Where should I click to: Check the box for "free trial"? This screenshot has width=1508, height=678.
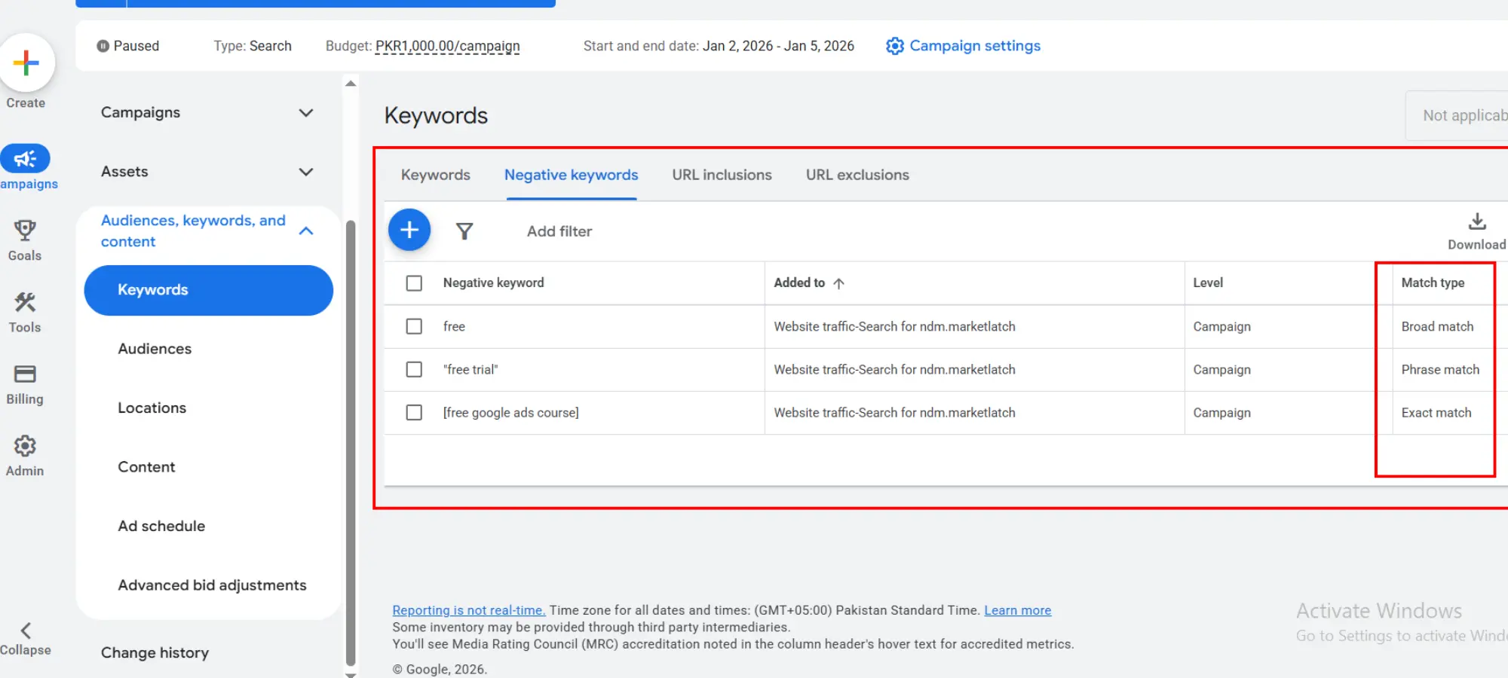[x=414, y=369]
